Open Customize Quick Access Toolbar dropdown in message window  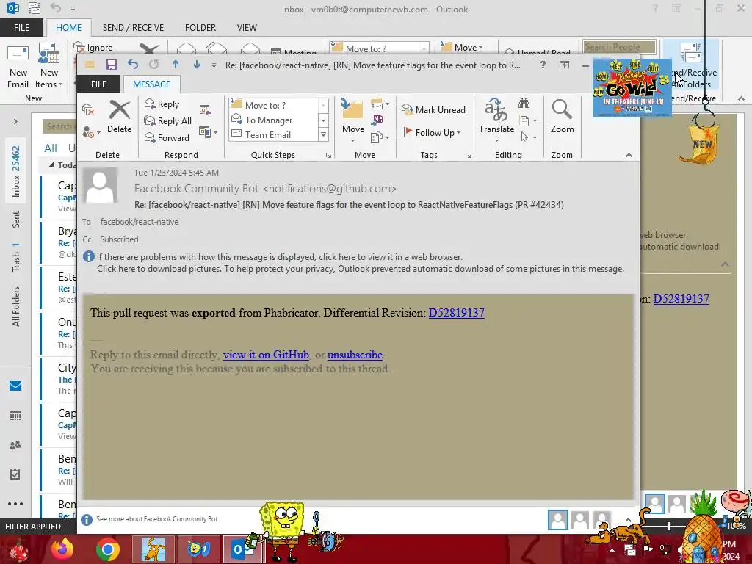(x=214, y=65)
